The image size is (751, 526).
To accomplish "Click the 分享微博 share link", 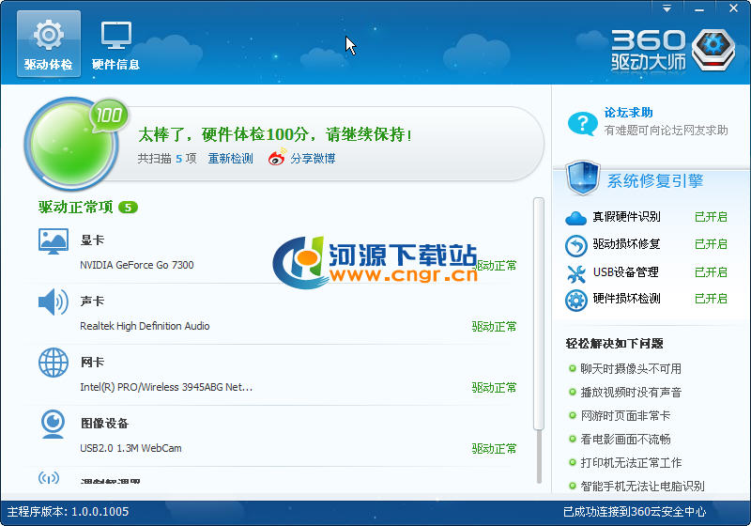I will tap(312, 159).
